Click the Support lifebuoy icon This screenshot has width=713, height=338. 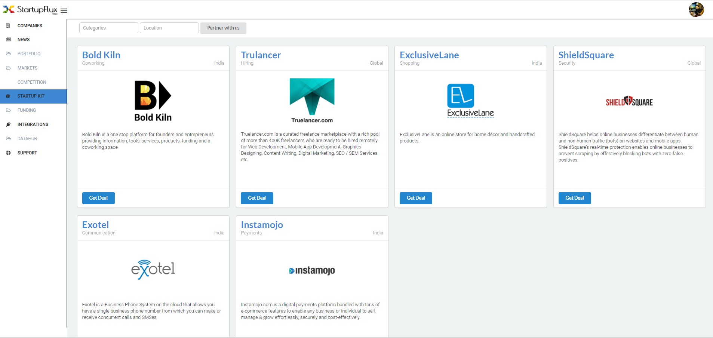tap(8, 153)
